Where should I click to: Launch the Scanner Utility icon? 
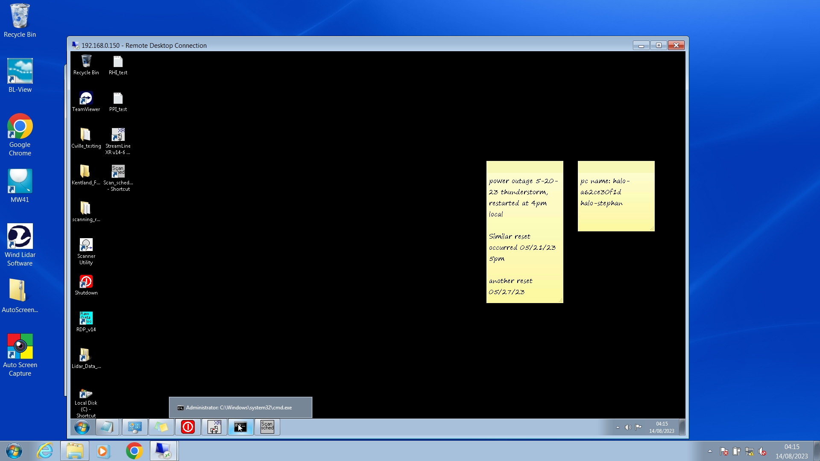[86, 245]
